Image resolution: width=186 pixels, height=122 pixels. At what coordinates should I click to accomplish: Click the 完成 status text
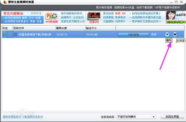(x=154, y=34)
